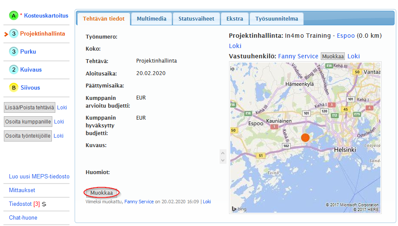Click the orange location marker on map
This screenshot has height=226, width=398.
point(305,138)
